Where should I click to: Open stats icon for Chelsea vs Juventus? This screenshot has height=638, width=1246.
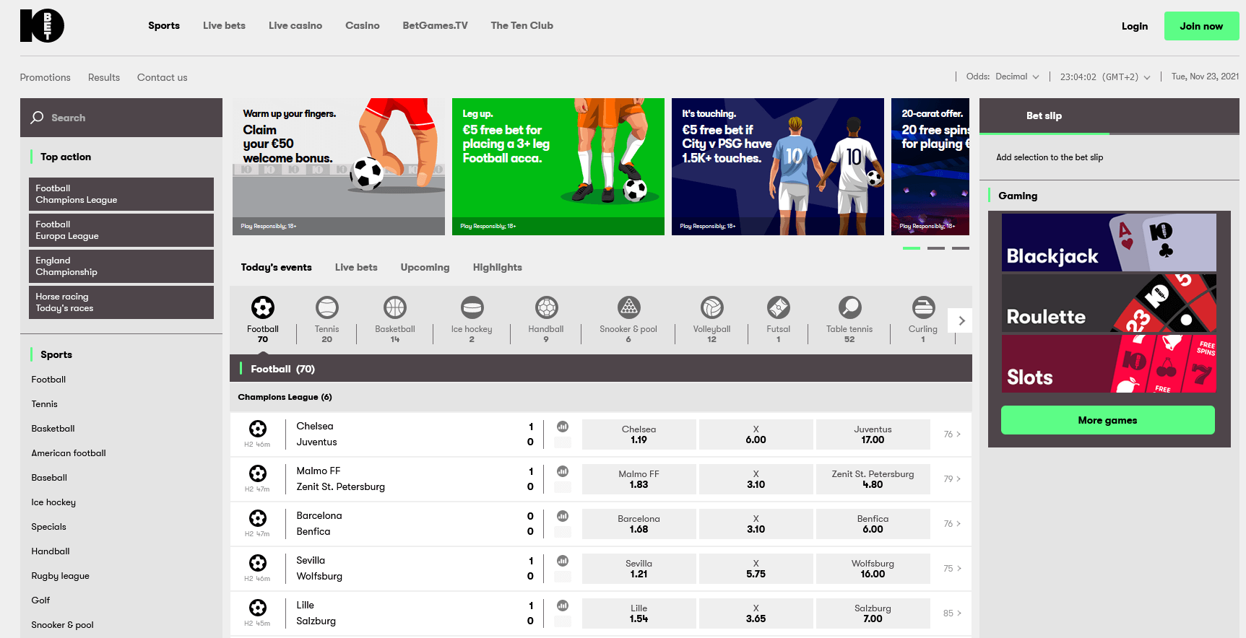click(x=563, y=427)
